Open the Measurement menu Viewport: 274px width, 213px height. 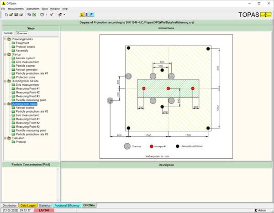(x=16, y=9)
